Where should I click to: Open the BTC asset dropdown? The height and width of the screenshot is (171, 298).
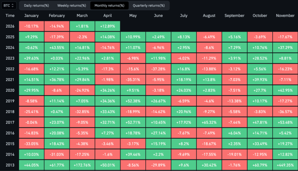(9, 5)
